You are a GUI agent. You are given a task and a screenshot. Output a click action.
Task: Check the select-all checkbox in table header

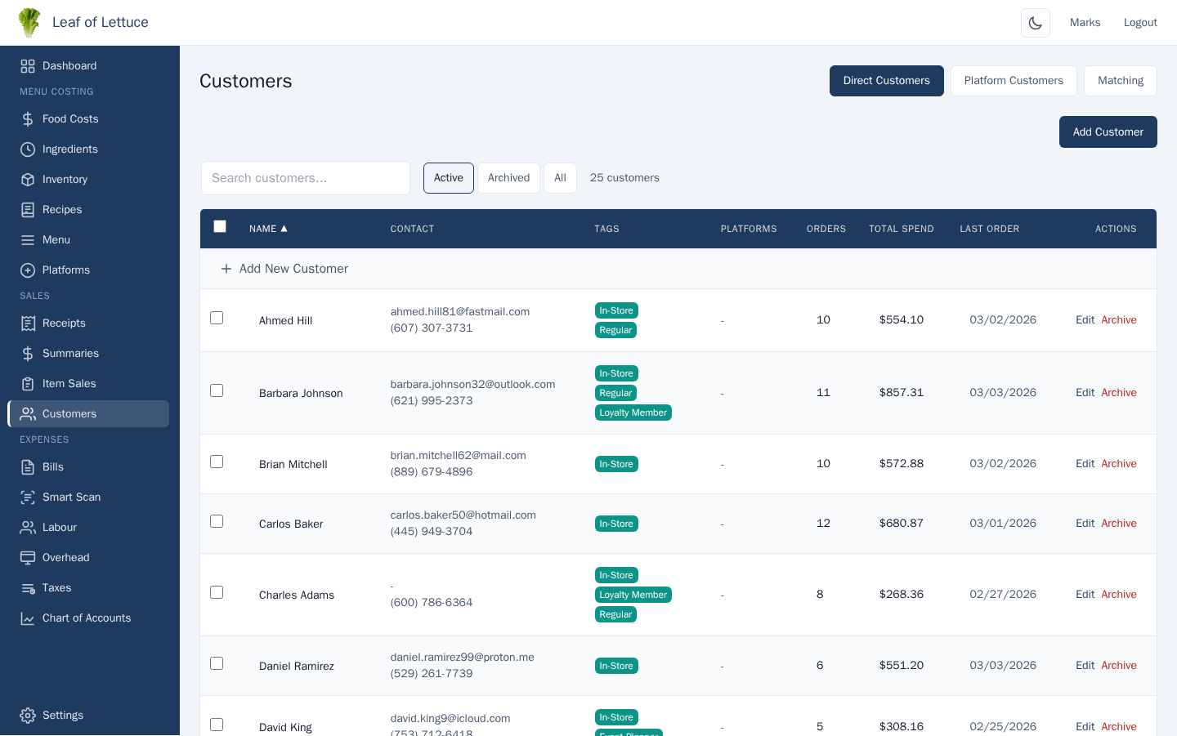click(x=220, y=227)
